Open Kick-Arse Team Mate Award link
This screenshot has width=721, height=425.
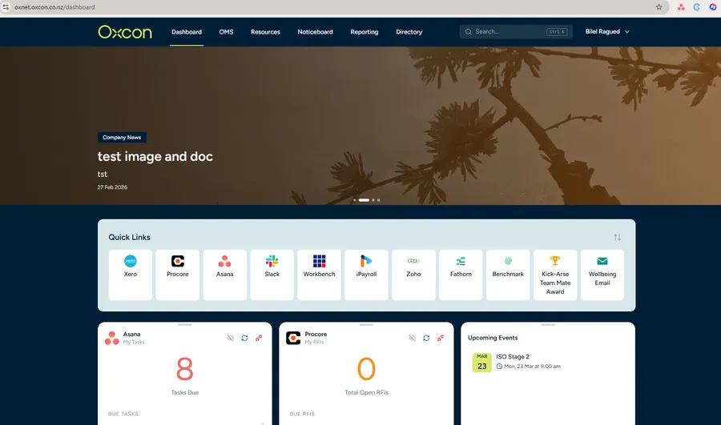pos(555,275)
